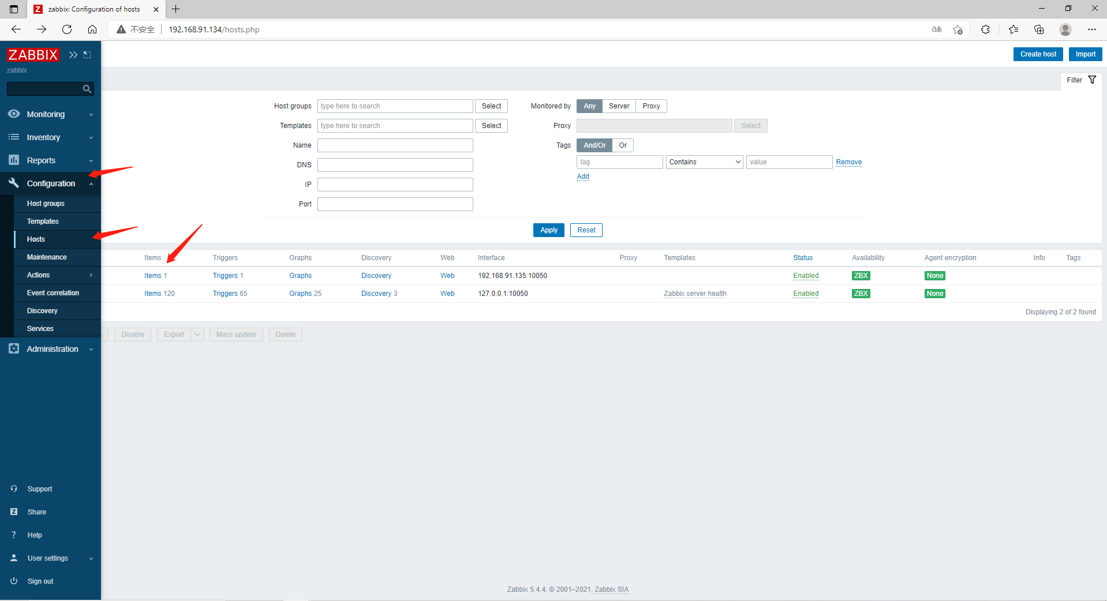
Task: Open the Export dropdown arrow
Action: (x=197, y=335)
